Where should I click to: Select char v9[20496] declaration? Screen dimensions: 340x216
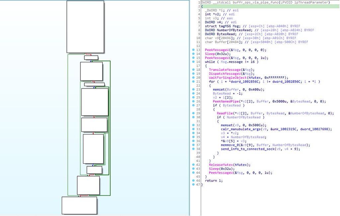[220, 38]
